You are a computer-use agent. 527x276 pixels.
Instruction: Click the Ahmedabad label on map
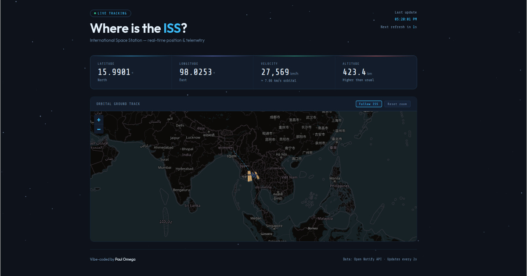pyautogui.click(x=163, y=148)
